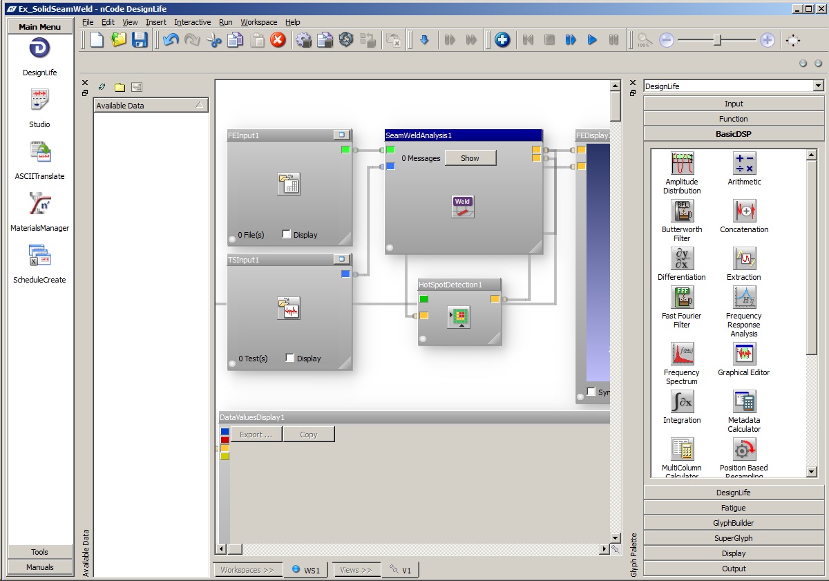Viewport: 829px width, 581px height.
Task: Click the blue color square in DataValuesDisplay1
Action: click(225, 432)
